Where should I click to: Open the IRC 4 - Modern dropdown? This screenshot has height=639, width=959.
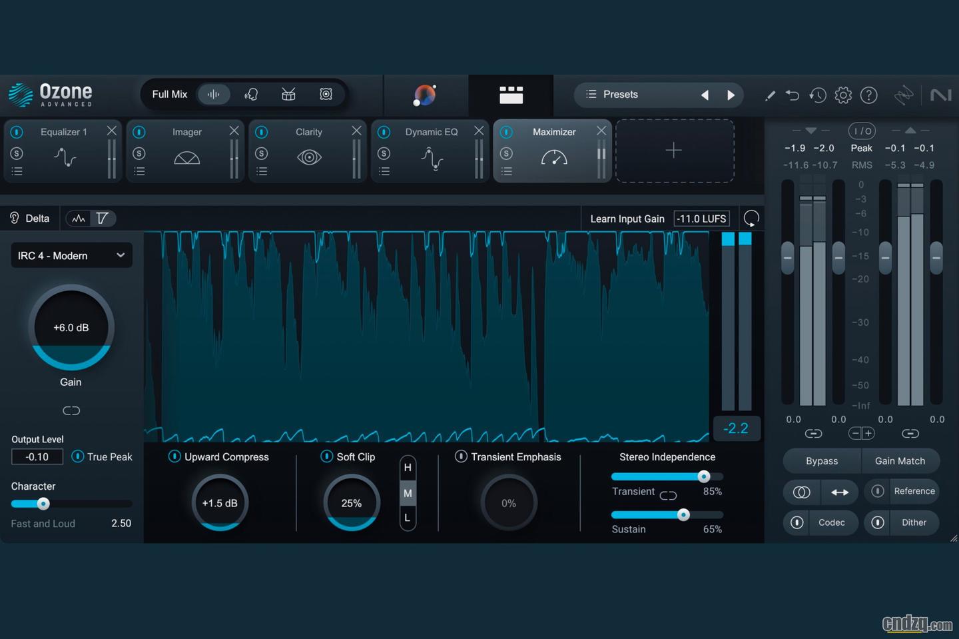tap(71, 255)
